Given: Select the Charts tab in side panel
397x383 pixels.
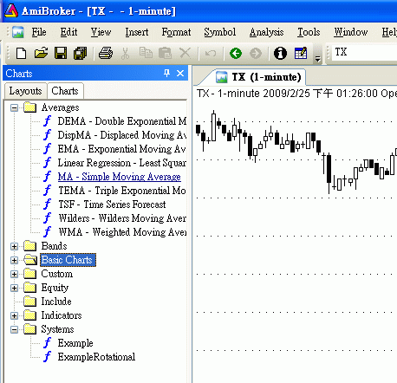Looking at the screenshot, I should [x=65, y=91].
